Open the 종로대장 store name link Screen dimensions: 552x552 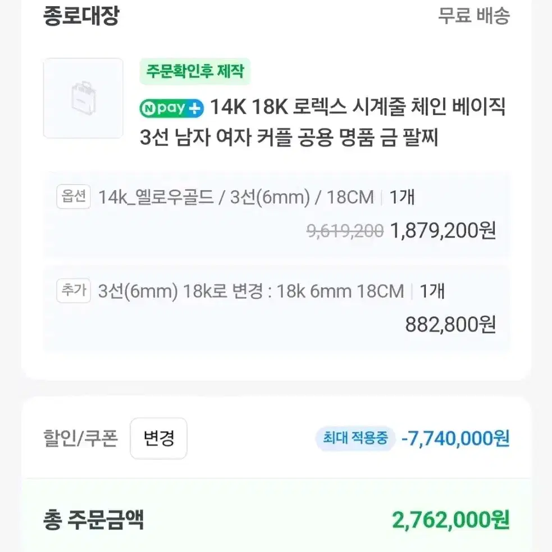click(81, 16)
